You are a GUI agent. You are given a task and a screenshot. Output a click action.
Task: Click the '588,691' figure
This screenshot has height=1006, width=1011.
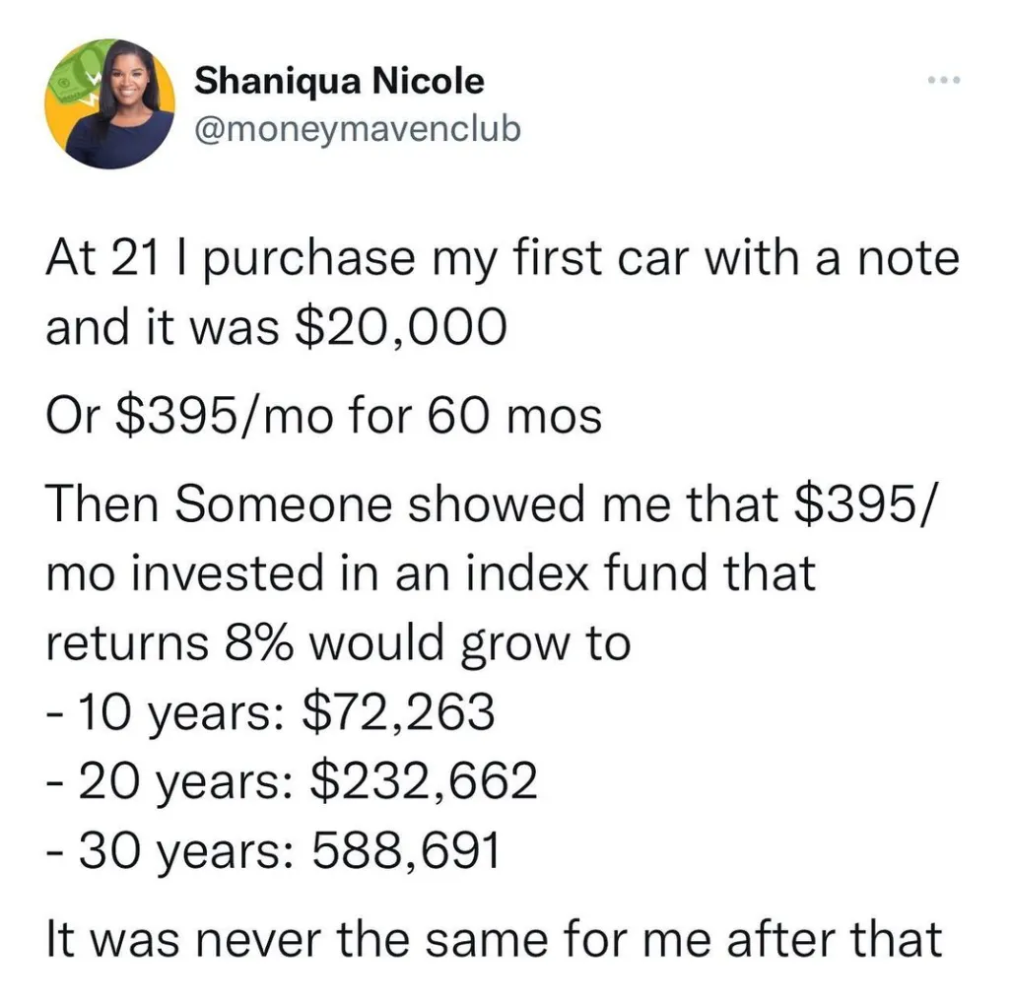406,849
